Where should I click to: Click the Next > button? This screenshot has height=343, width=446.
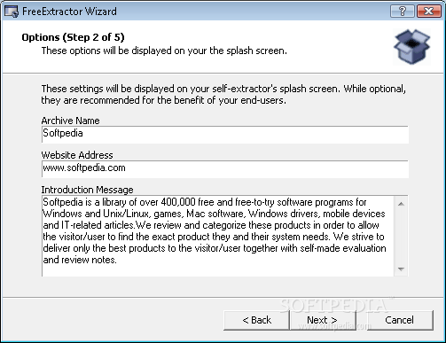click(323, 320)
